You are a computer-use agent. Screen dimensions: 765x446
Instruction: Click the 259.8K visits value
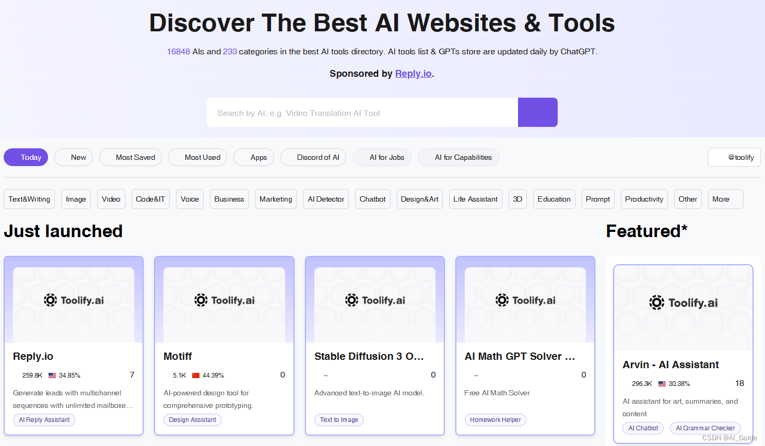tap(32, 375)
